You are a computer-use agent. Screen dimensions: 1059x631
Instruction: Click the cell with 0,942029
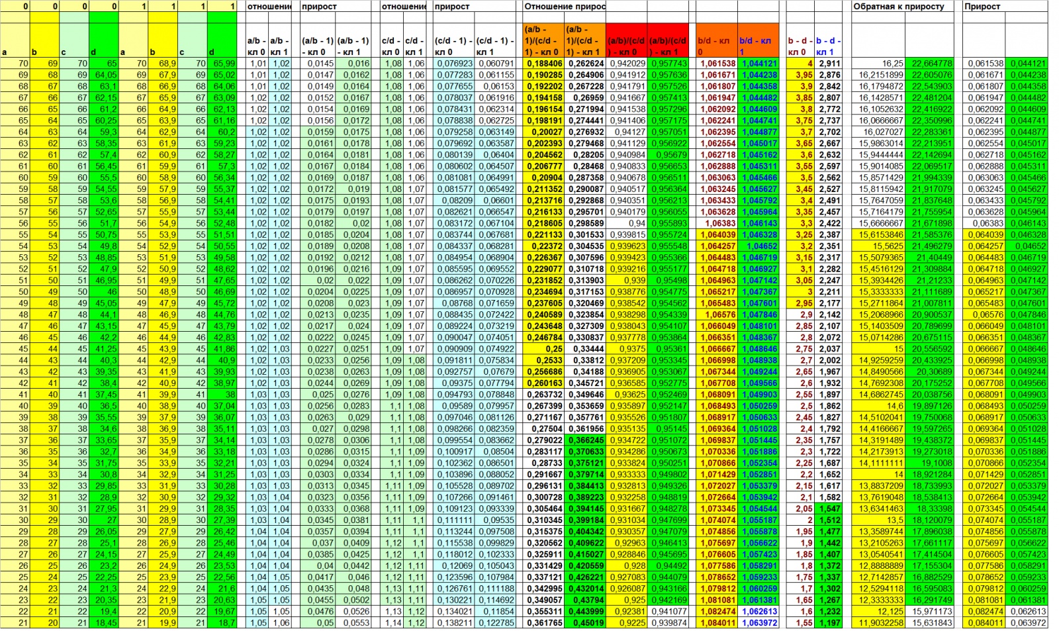[627, 64]
